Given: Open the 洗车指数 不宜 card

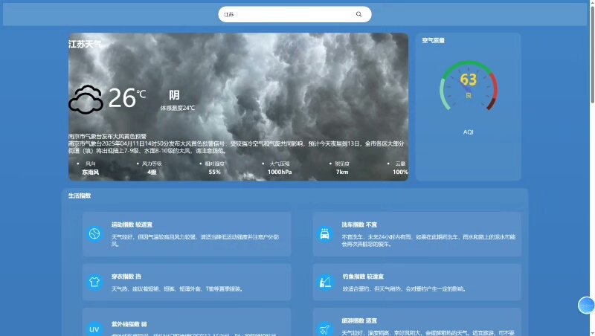Looking at the screenshot, I should (416, 234).
